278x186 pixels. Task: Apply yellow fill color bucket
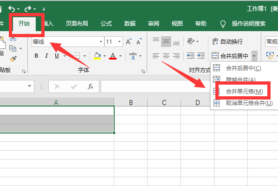[97, 56]
